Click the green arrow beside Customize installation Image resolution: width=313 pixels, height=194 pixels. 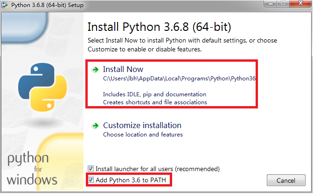tap(96, 126)
